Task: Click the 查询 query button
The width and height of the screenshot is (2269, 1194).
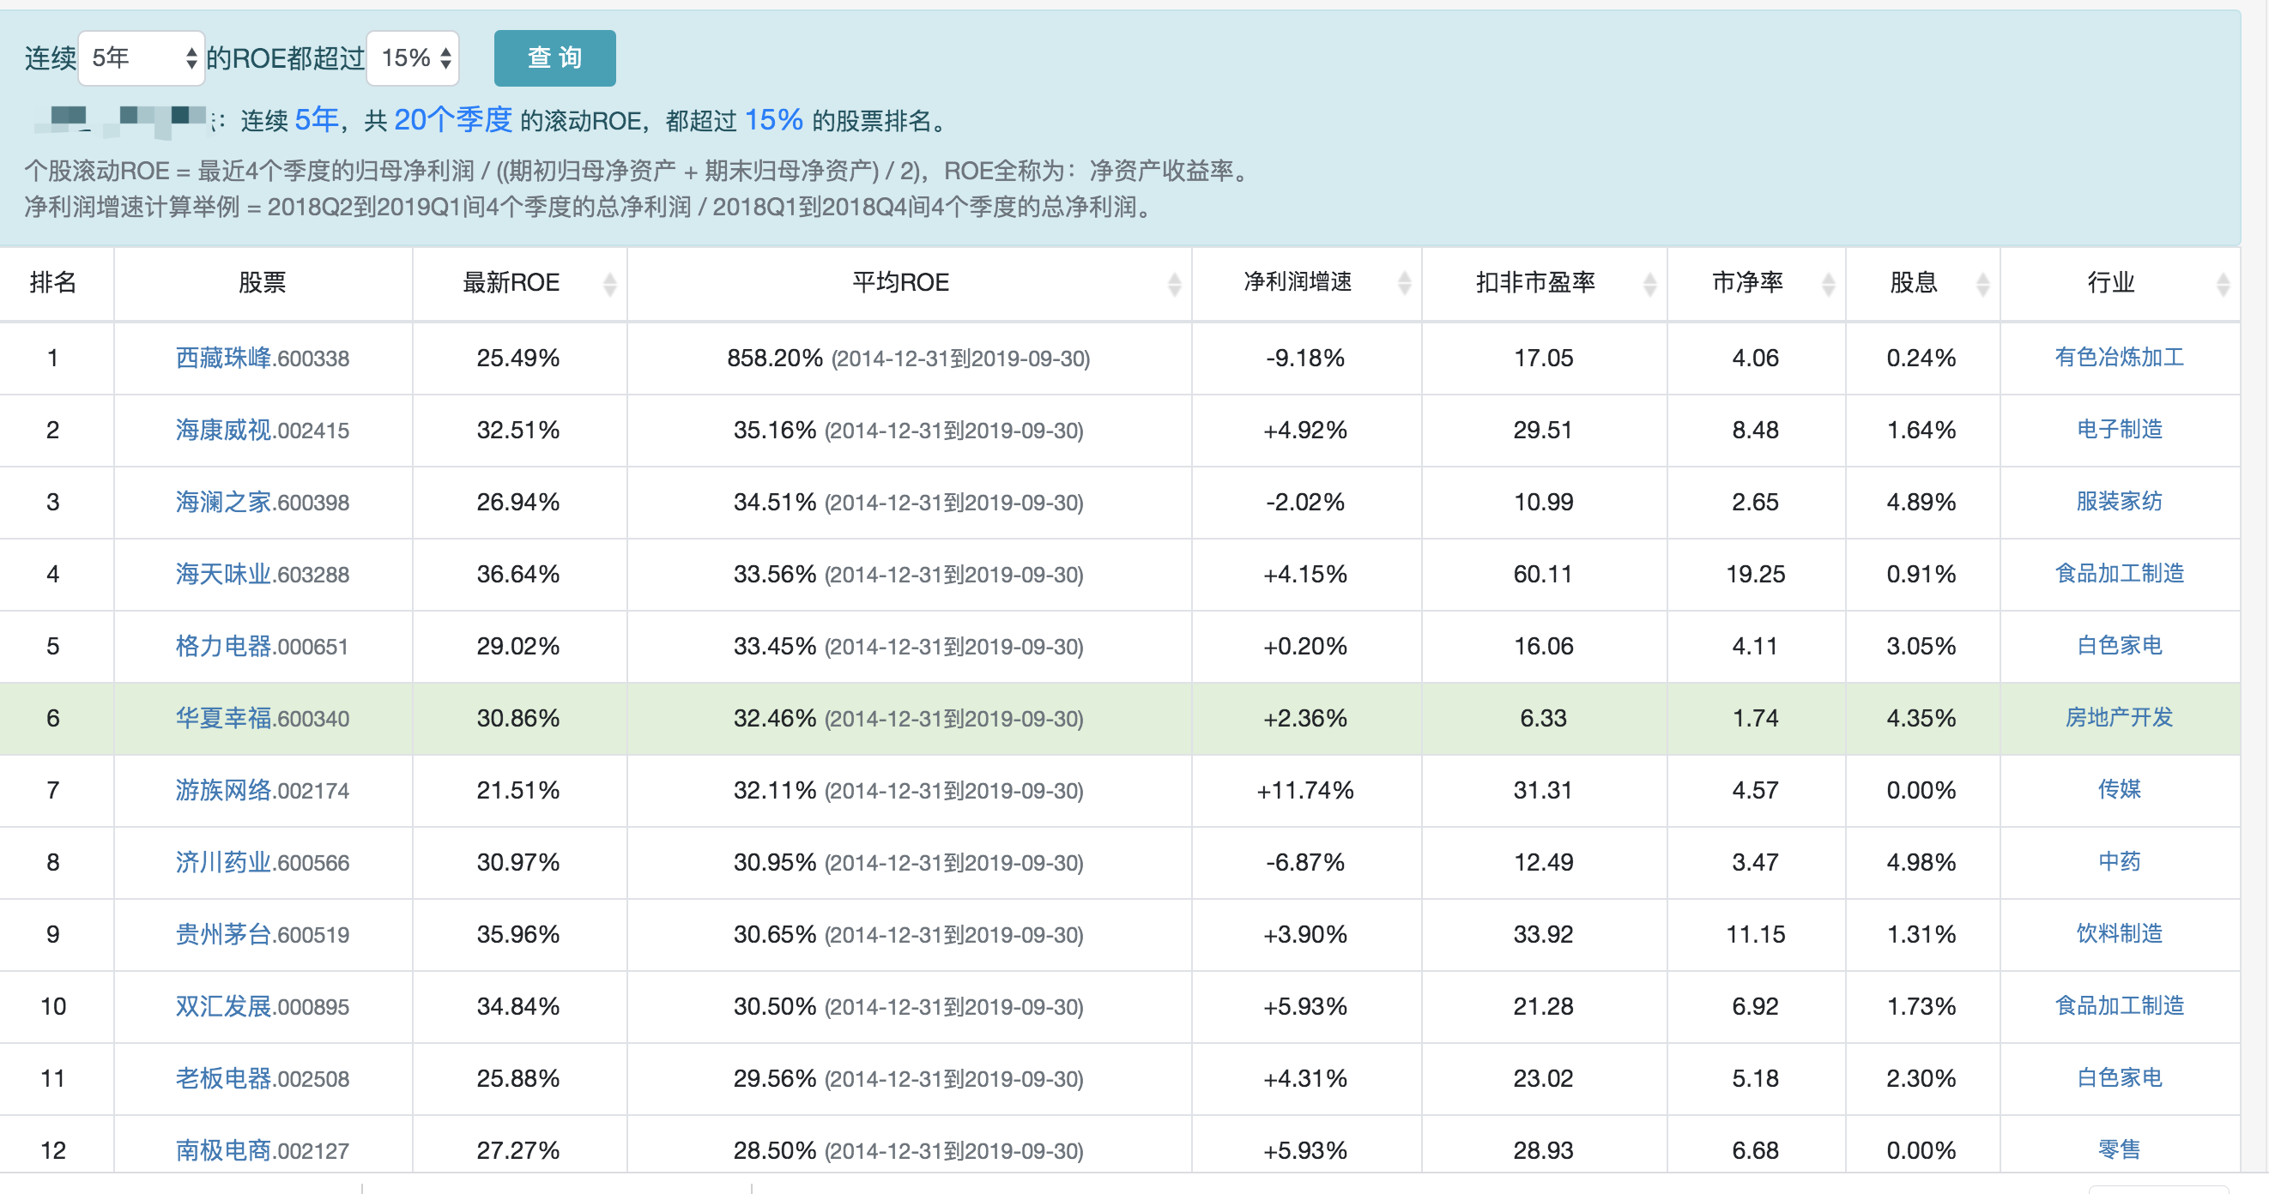Action: (555, 58)
